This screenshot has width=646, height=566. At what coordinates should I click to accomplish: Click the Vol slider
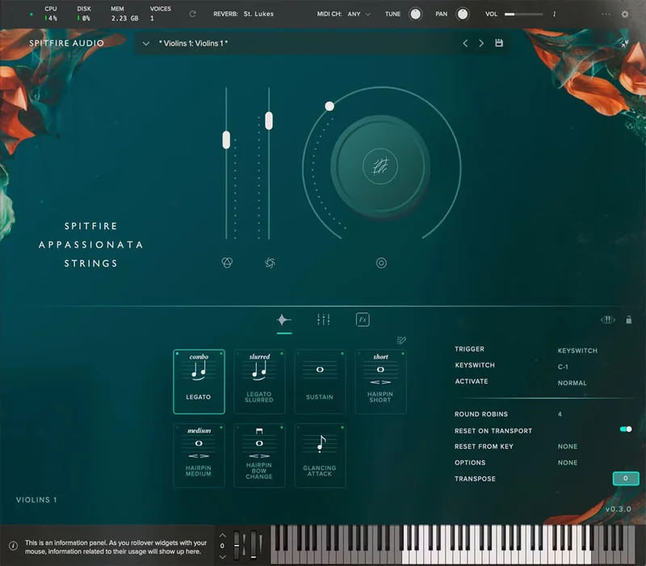[523, 14]
